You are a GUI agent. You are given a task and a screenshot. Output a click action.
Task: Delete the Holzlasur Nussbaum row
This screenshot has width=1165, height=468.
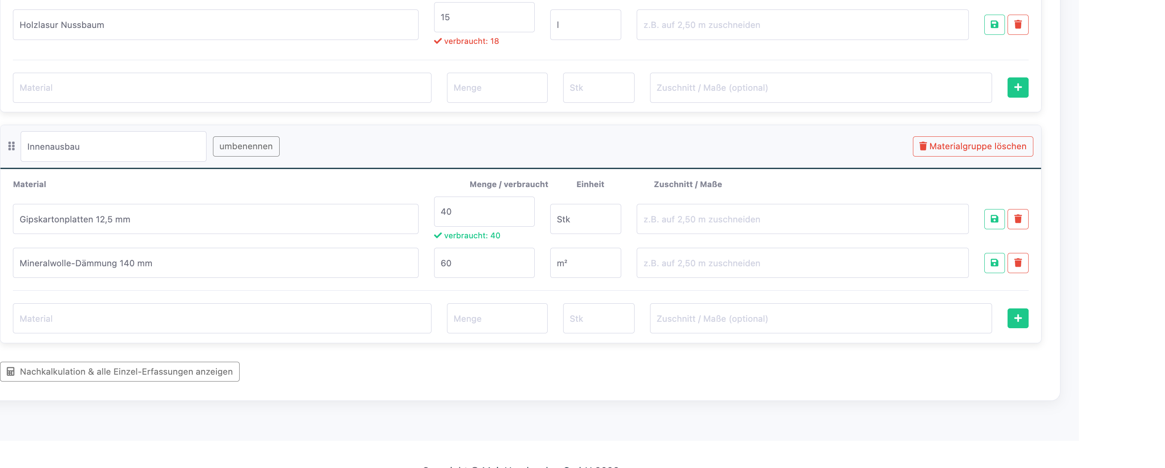(x=1017, y=25)
